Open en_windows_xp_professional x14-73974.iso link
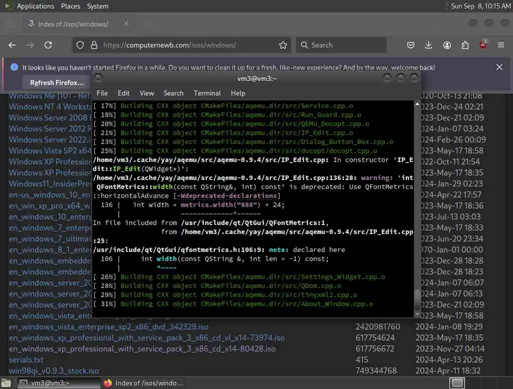Screen dimensions: 513x389 pos(147,337)
